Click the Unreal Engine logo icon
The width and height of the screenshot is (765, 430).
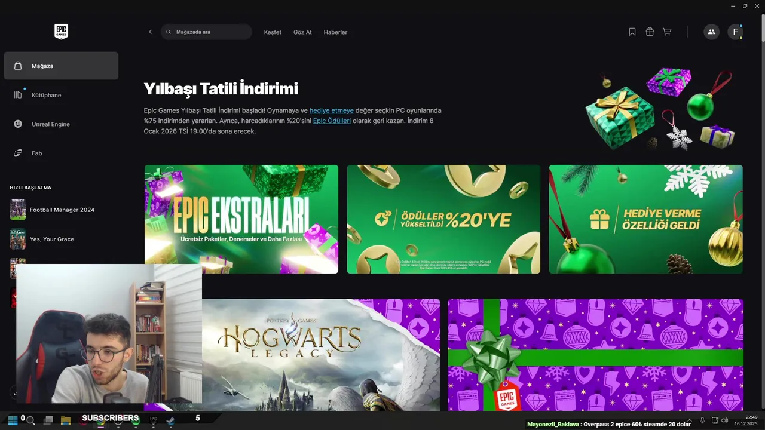[18, 124]
